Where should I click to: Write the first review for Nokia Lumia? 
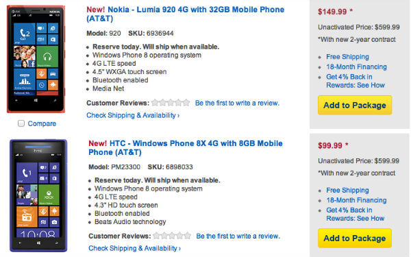237,103
